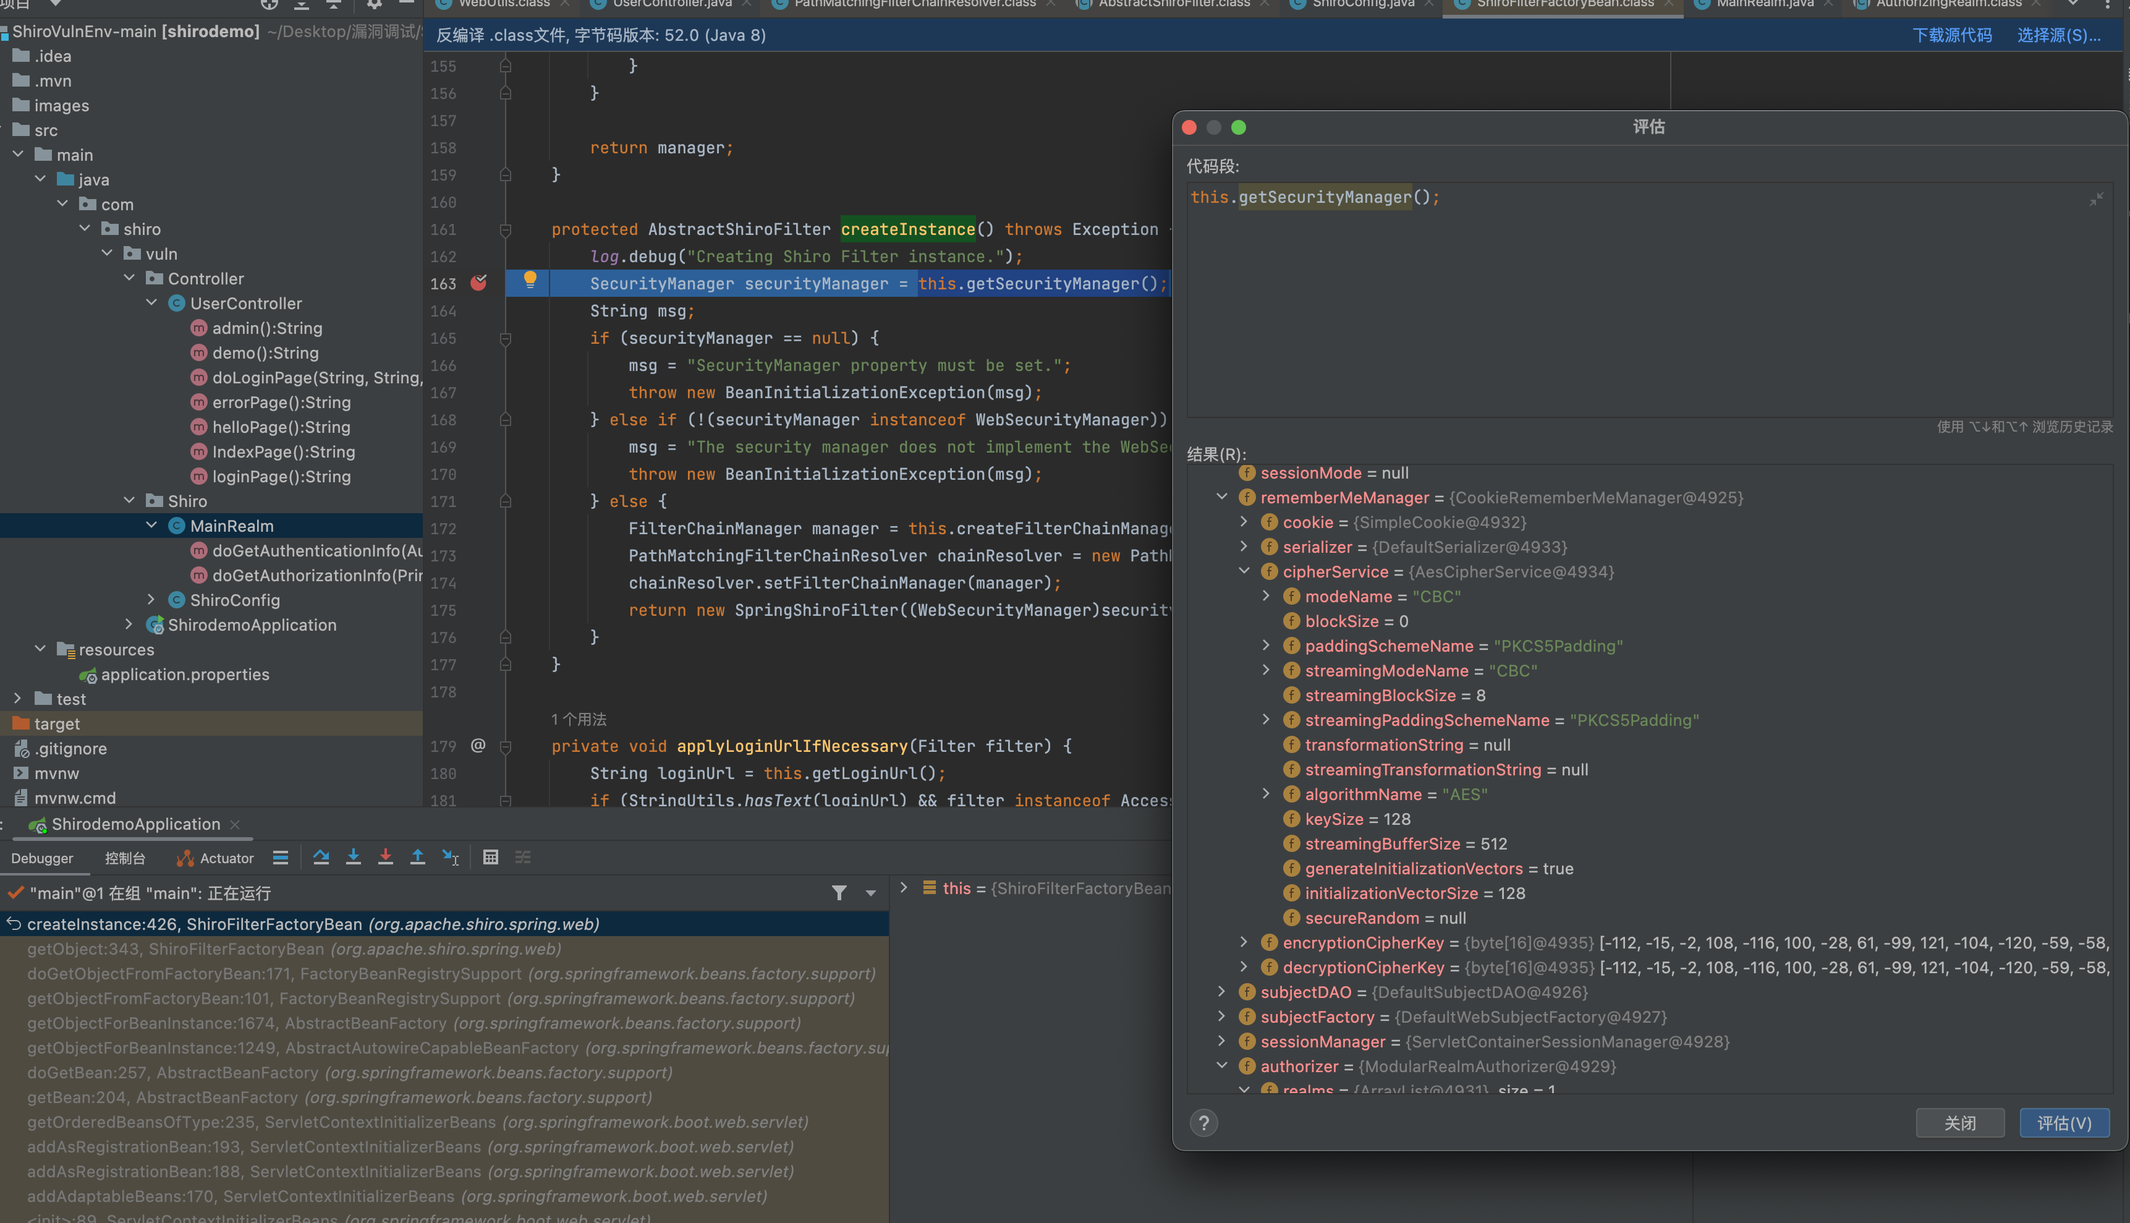
Task: Select the admin():String method
Action: (x=267, y=328)
